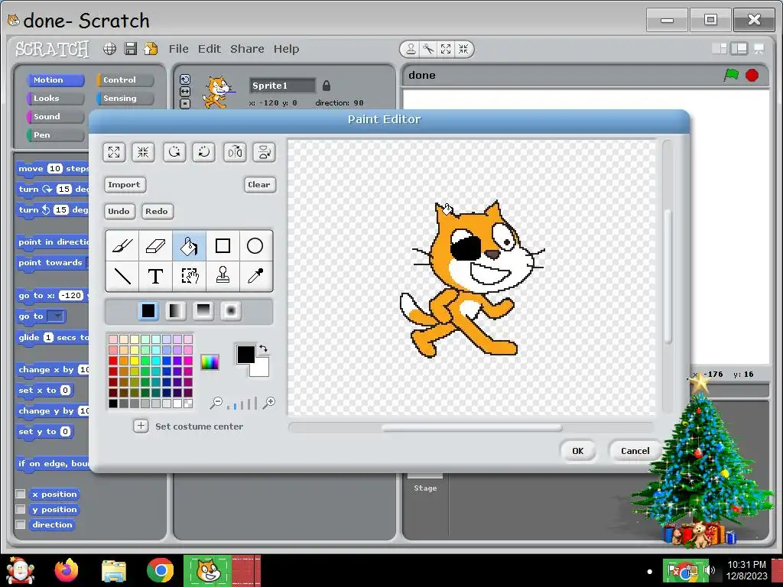Cancel the Paint Editor dialog
The image size is (783, 587).
coord(635,451)
